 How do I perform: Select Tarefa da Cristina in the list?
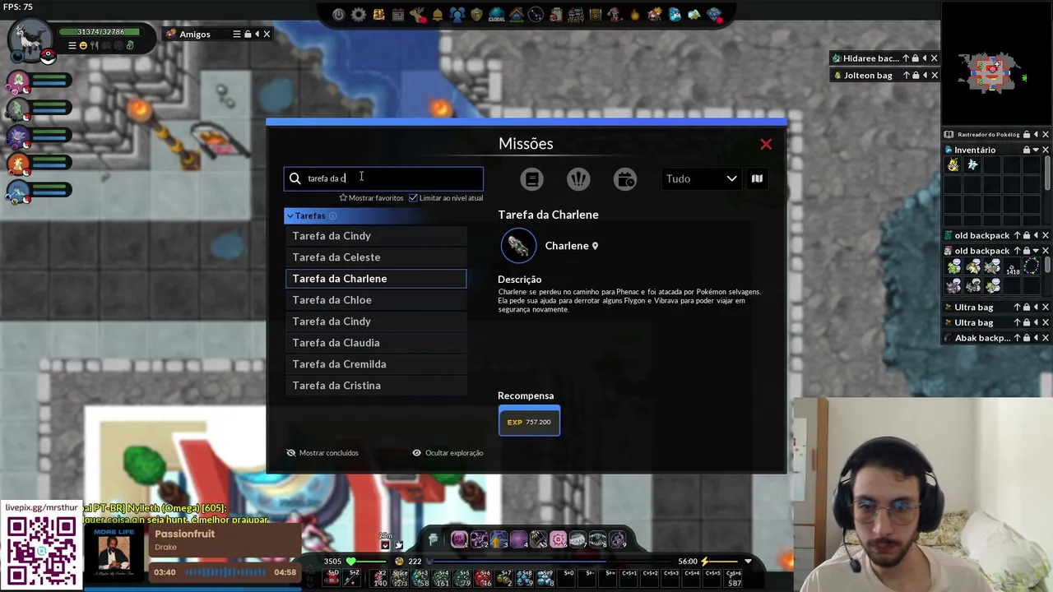[375, 386]
